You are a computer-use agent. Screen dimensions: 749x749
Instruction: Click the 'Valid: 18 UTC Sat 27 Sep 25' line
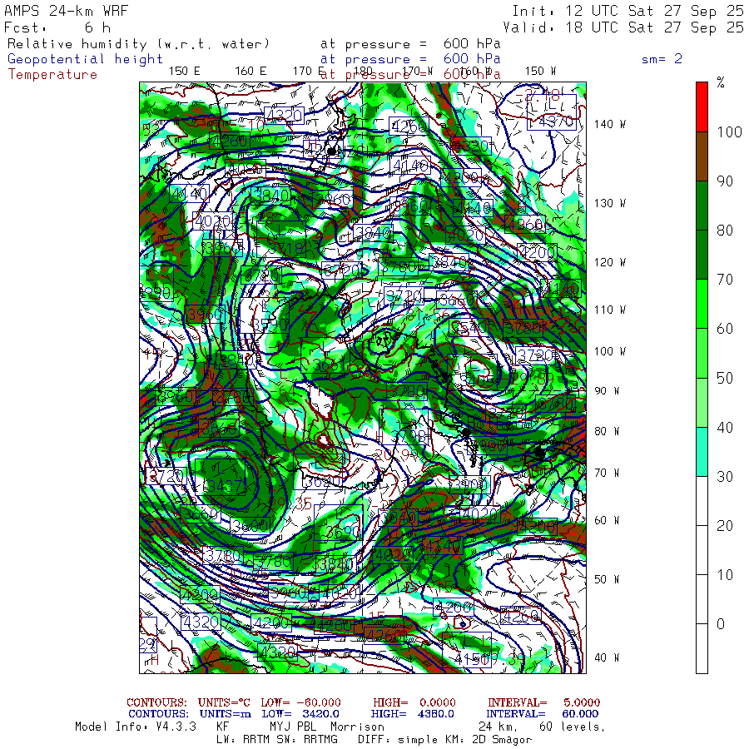[623, 27]
